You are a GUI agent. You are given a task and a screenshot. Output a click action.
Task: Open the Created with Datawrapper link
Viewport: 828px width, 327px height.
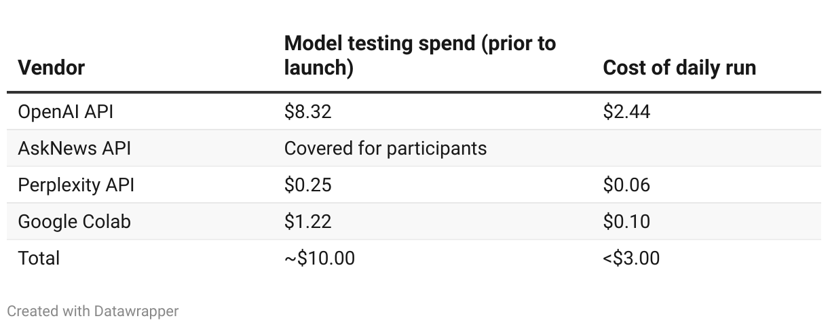pos(93,311)
